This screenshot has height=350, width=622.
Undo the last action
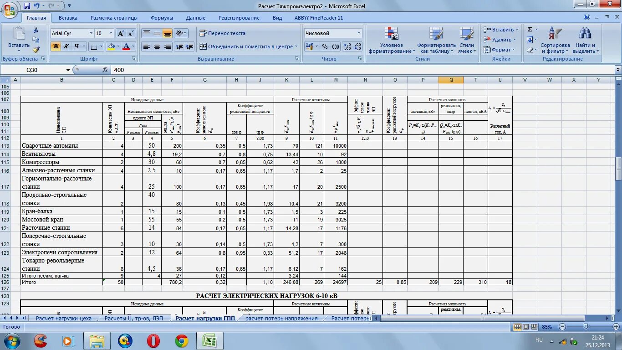click(x=37, y=6)
